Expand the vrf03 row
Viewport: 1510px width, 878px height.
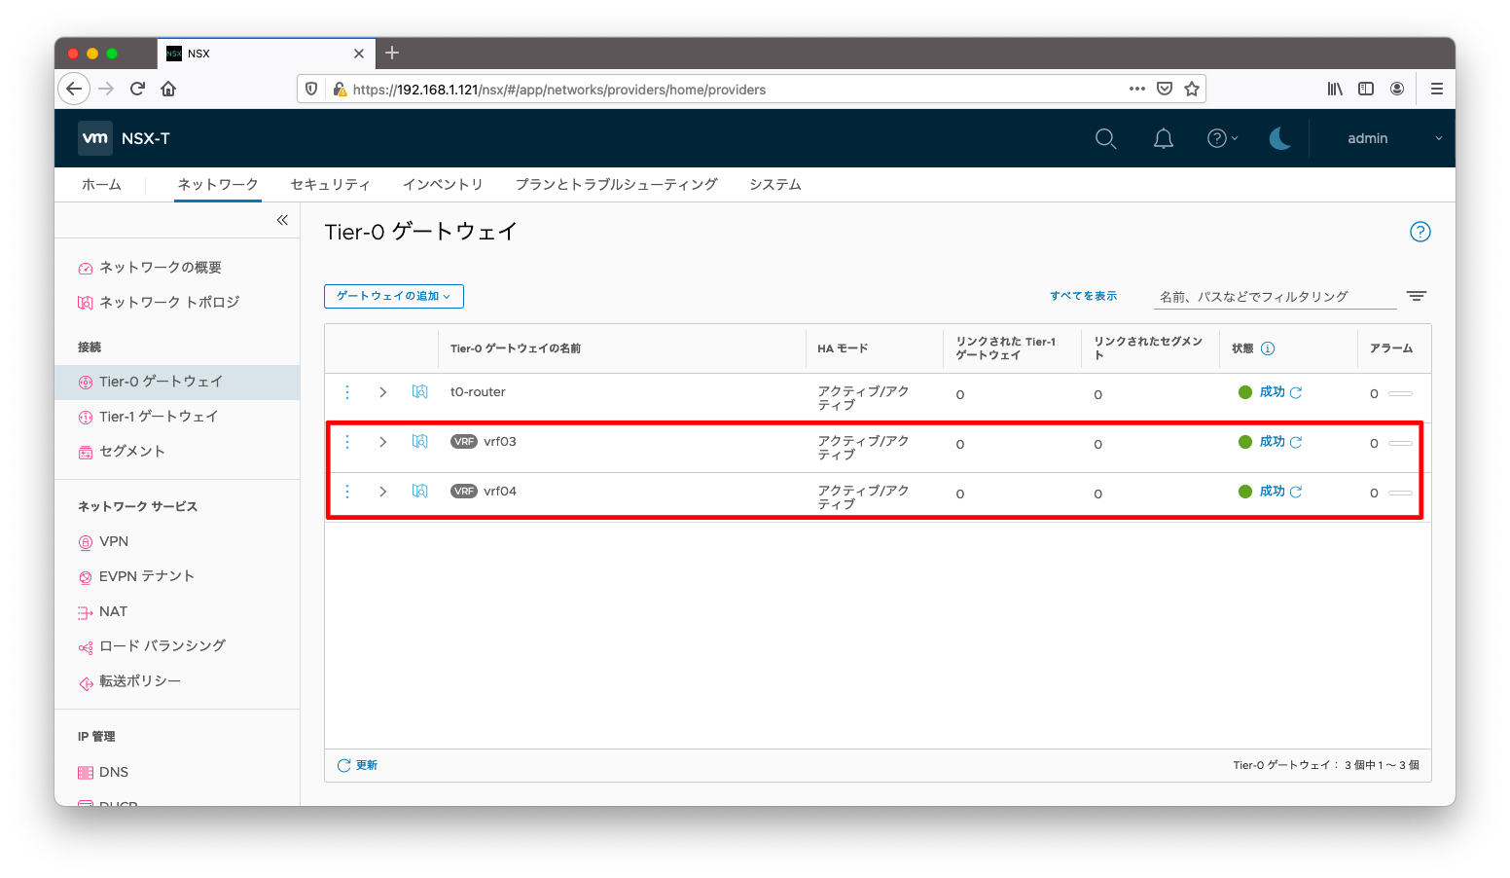(383, 442)
